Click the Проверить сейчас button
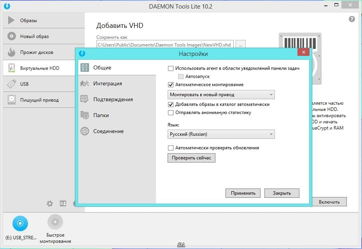Screen dimensions: 362x249 click(x=191, y=158)
